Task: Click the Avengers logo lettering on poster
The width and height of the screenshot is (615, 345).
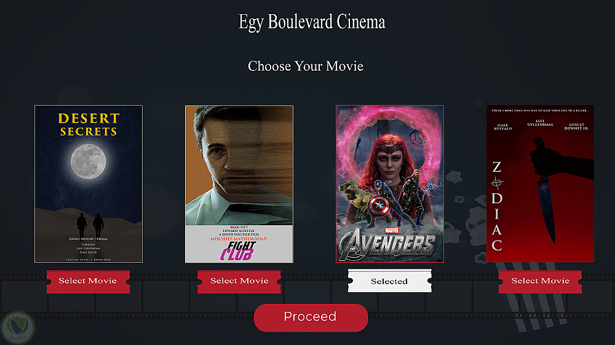Action: [387, 244]
